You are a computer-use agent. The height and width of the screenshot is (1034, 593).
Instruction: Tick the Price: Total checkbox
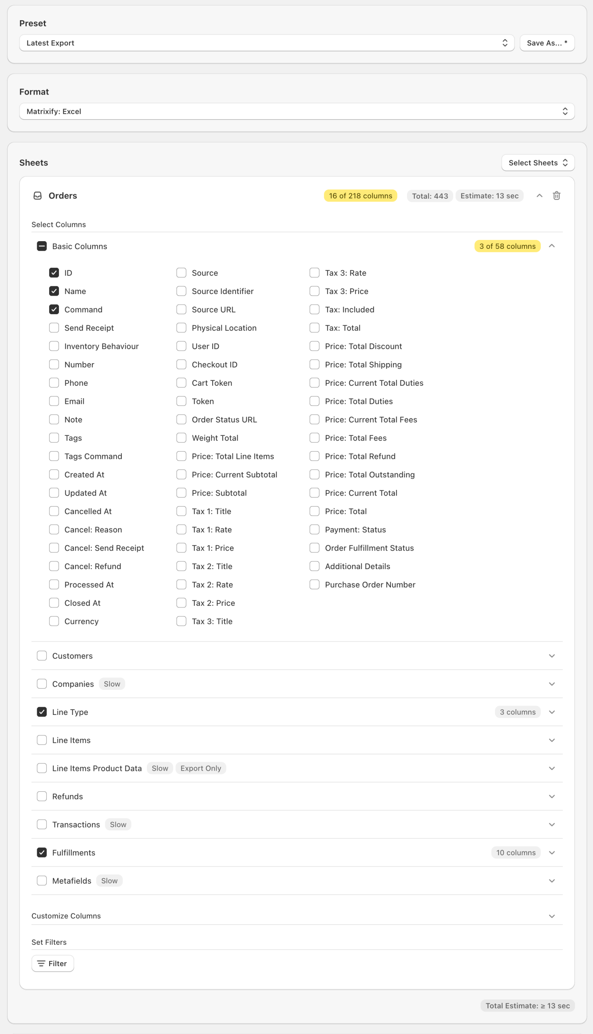click(314, 511)
